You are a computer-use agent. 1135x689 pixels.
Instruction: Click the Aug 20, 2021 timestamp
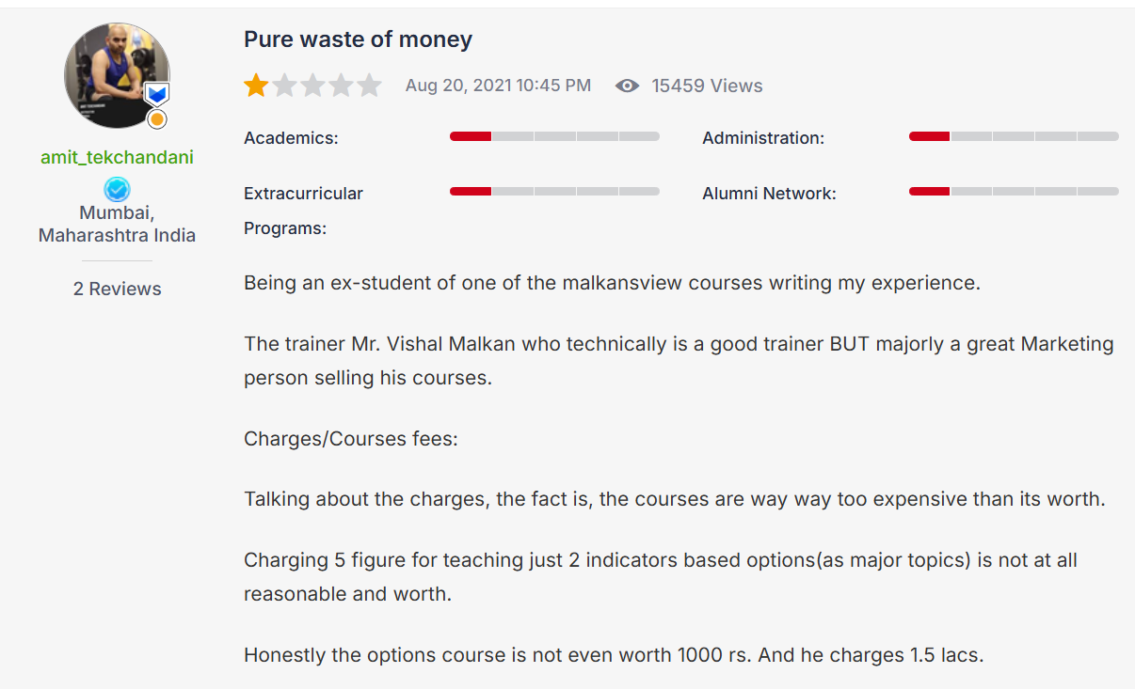pos(498,85)
